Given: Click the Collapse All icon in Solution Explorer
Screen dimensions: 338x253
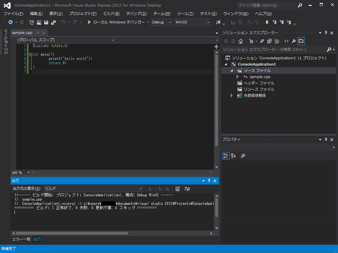Looking at the screenshot, I should [269, 41].
